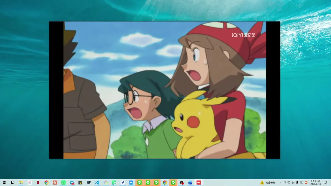Open LINE icon left of the dark recorder icon
Viewport: 331px width, 186px height.
coord(173,182)
